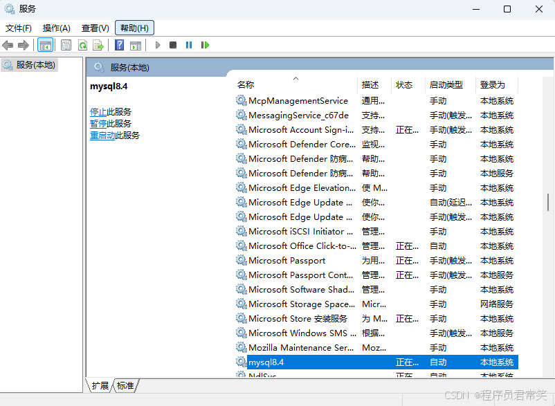The image size is (555, 406).
Task: Click the gear icon beside Microsoft Store 安装服务
Action: (242, 319)
